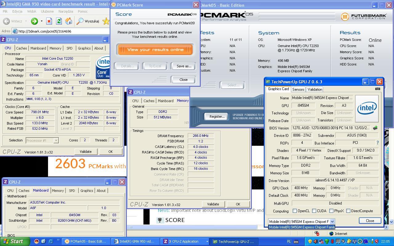Viewport: 394px width, 246px height.
Task: Toggle the DirectCompute checkbox
Action: (x=348, y=211)
